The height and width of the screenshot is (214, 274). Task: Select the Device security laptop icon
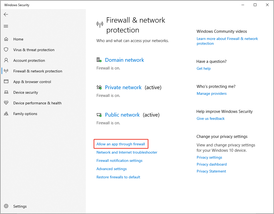tap(6, 92)
